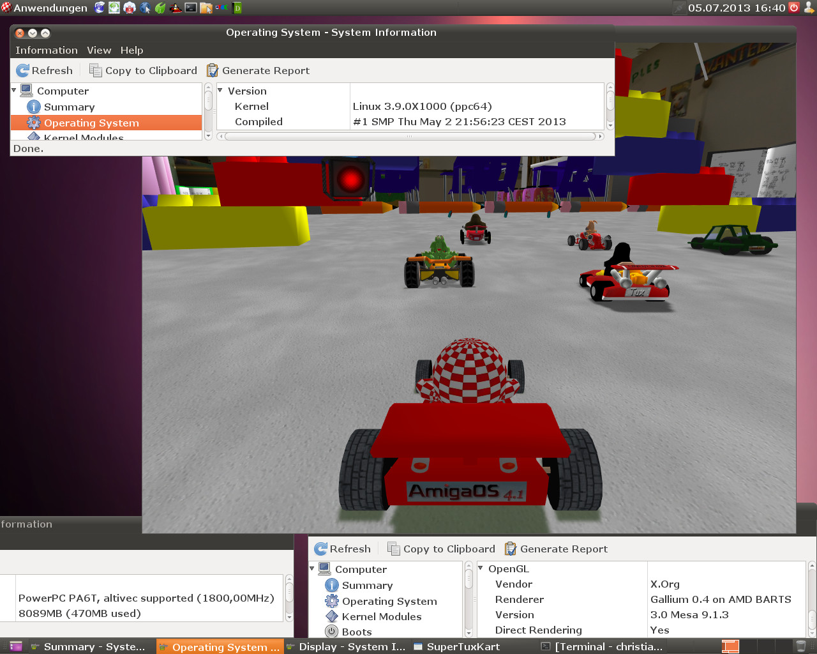Select Summary in the top window tree

click(x=69, y=107)
